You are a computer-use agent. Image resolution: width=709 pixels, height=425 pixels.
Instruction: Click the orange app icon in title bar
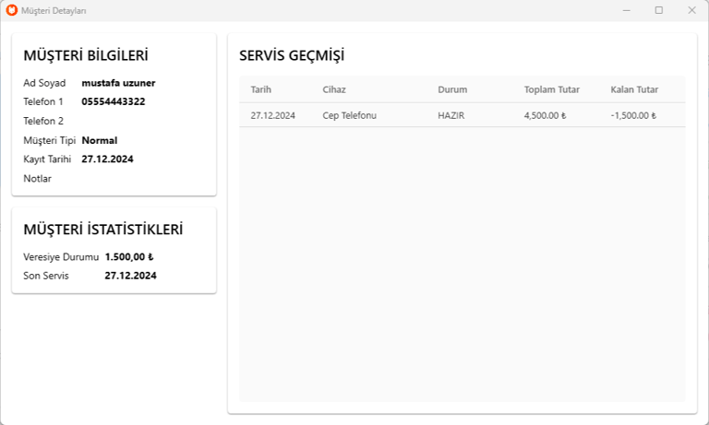12,10
